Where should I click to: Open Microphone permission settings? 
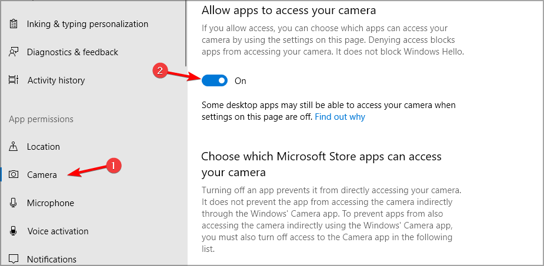tap(51, 203)
